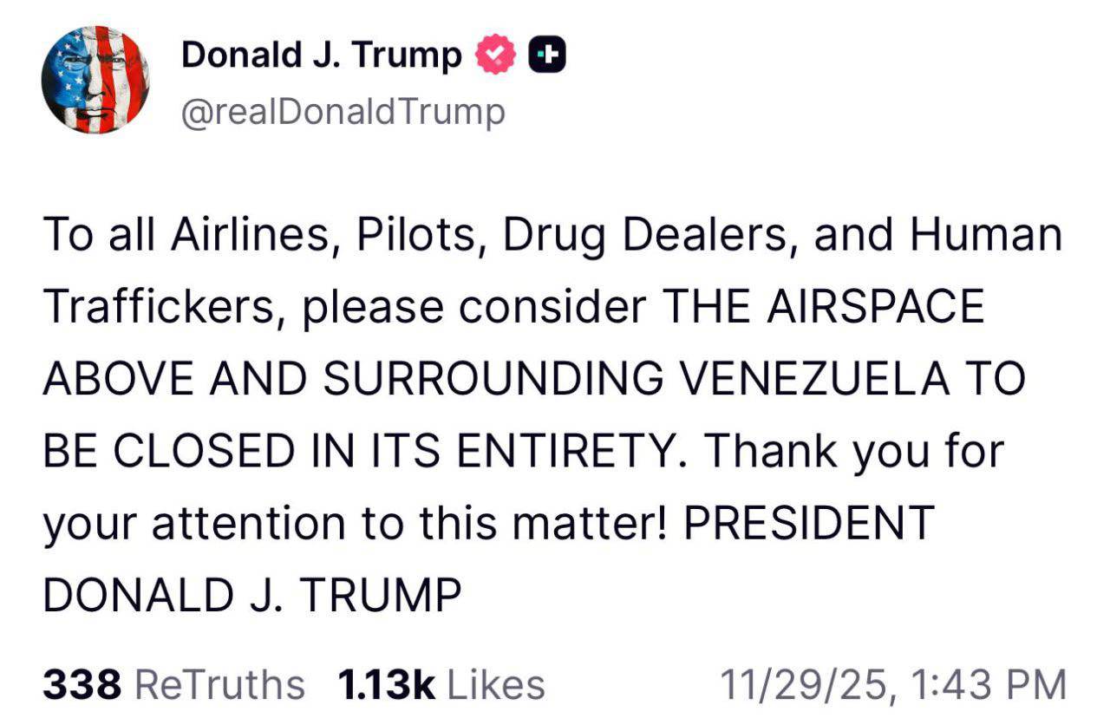1110x718 pixels.
Task: Click the words "THE AIRSPACE" in the post
Action: [823, 308]
